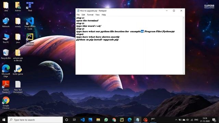Screen dimensions: 219x123
Task: Click the Type here to search box
Action: click(35, 120)
